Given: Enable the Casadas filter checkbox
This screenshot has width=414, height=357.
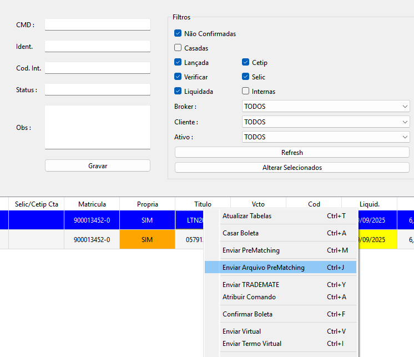Looking at the screenshot, I should pos(178,48).
